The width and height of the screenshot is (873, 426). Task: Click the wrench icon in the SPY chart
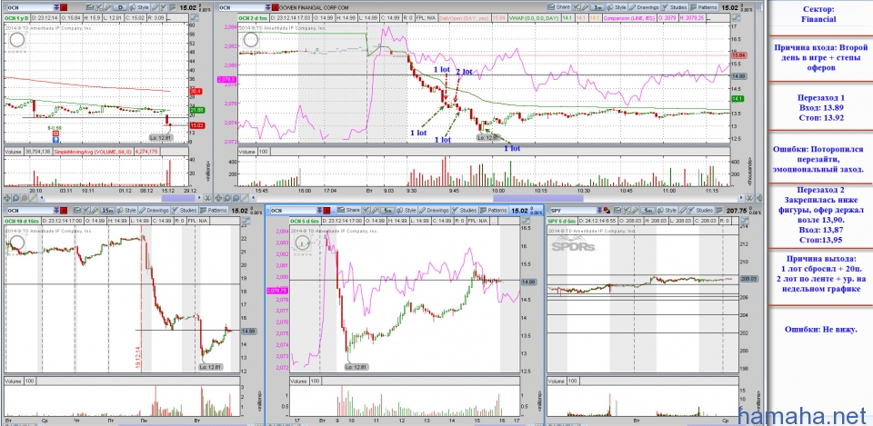coord(636,211)
